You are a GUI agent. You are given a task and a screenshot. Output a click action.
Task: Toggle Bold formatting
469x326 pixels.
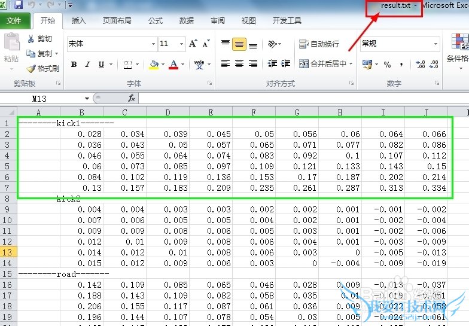[x=74, y=65]
